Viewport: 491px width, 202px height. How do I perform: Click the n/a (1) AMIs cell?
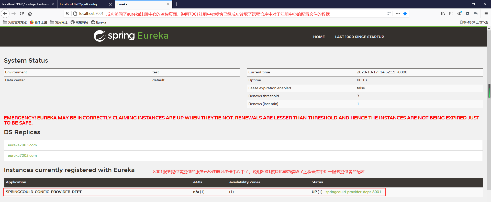click(x=199, y=192)
